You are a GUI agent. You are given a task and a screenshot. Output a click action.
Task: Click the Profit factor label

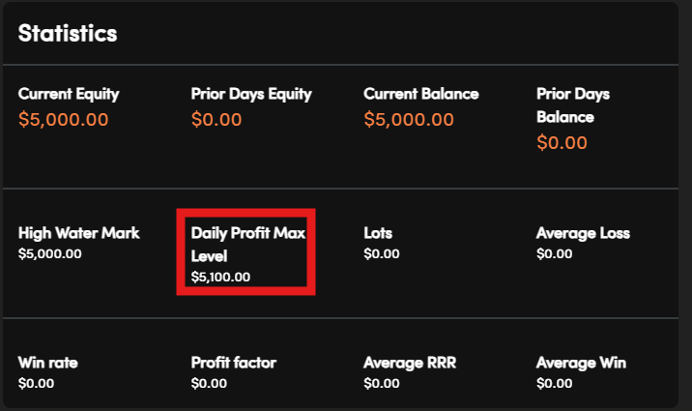coord(234,363)
